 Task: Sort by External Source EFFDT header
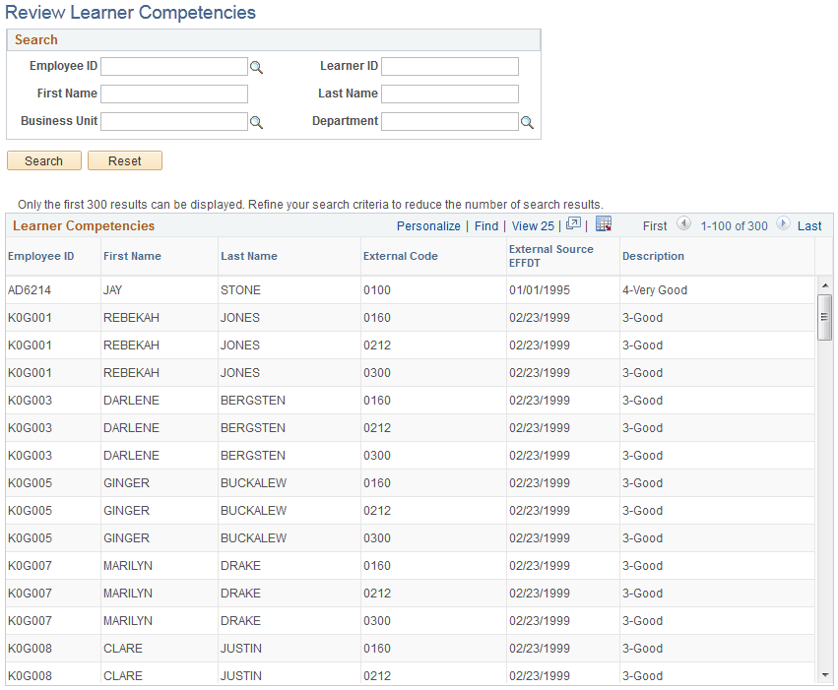[551, 256]
